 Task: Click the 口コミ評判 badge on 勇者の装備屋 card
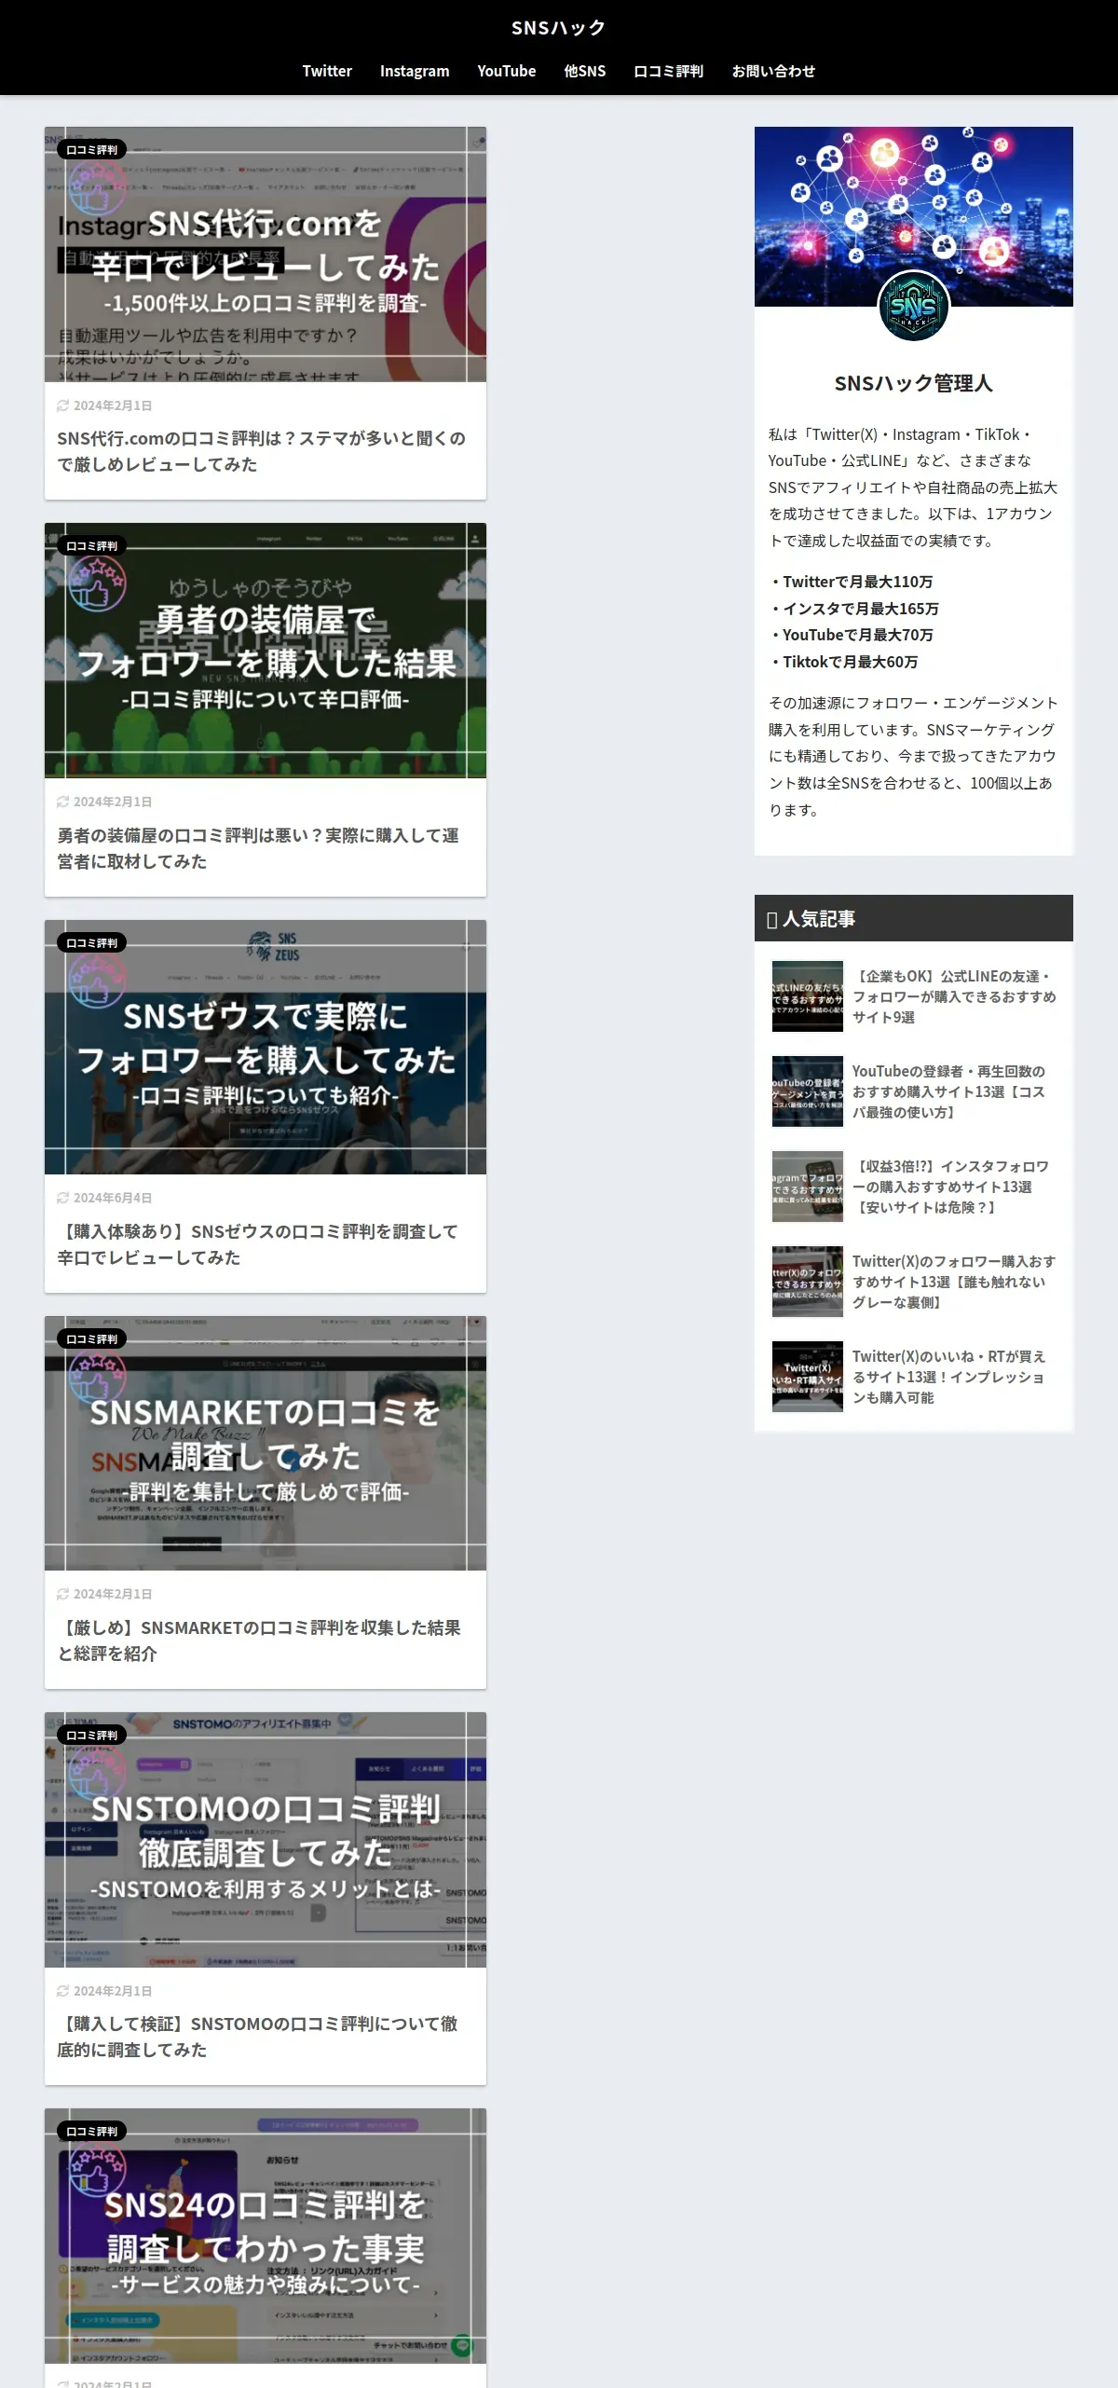pos(92,546)
